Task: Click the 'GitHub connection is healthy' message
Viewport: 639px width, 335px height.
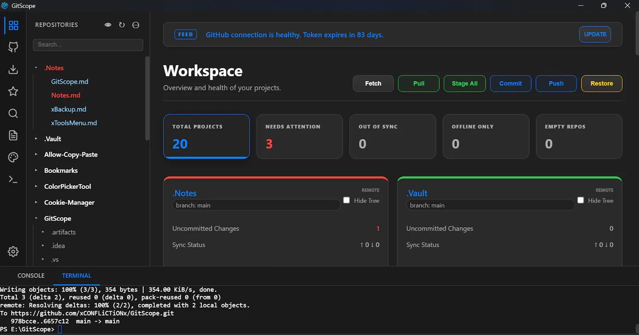Action: 294,35
